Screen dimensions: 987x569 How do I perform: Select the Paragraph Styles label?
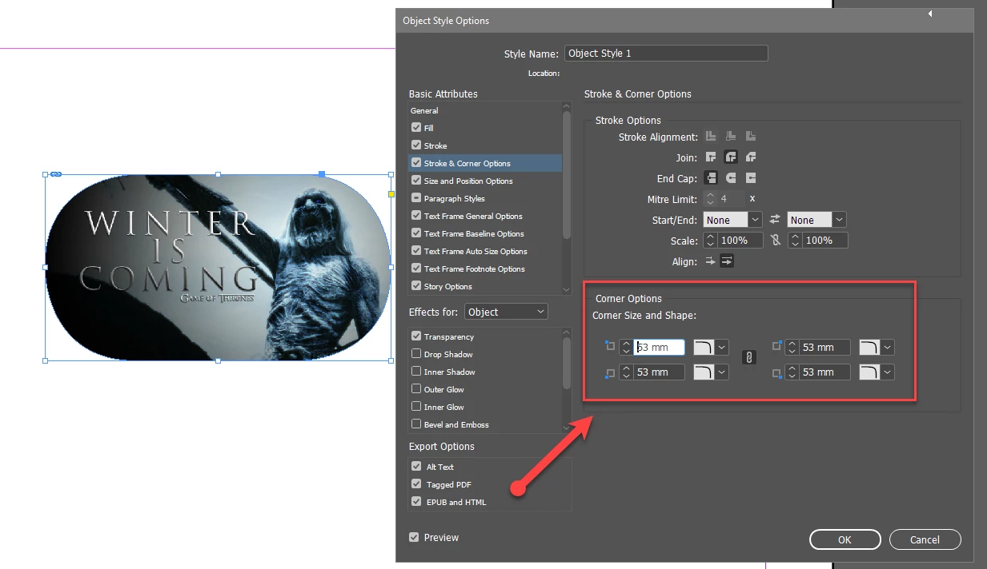pos(455,198)
